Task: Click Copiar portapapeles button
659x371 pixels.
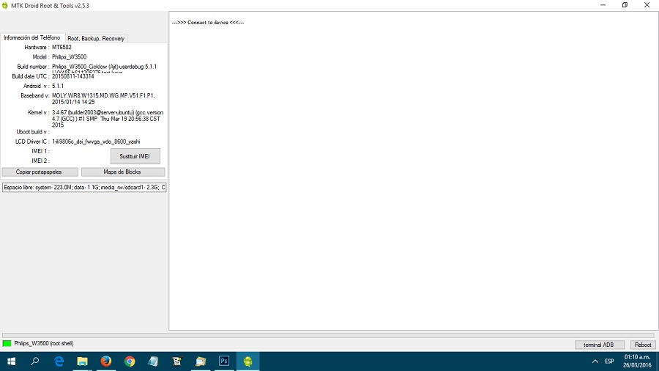Action: pos(40,172)
